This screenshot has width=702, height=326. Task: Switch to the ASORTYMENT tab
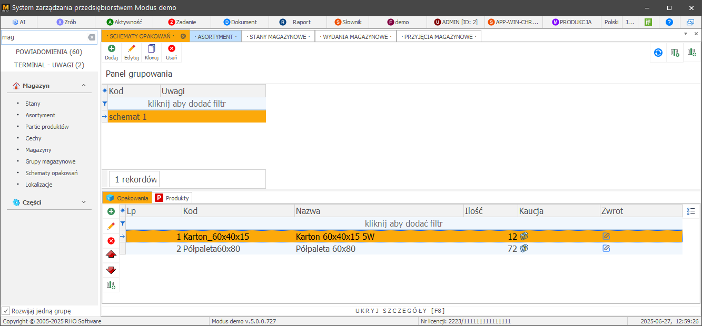(x=215, y=36)
